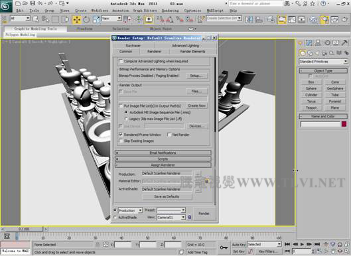This screenshot has width=351, height=256.
Task: Click the Render button
Action: click(x=204, y=214)
